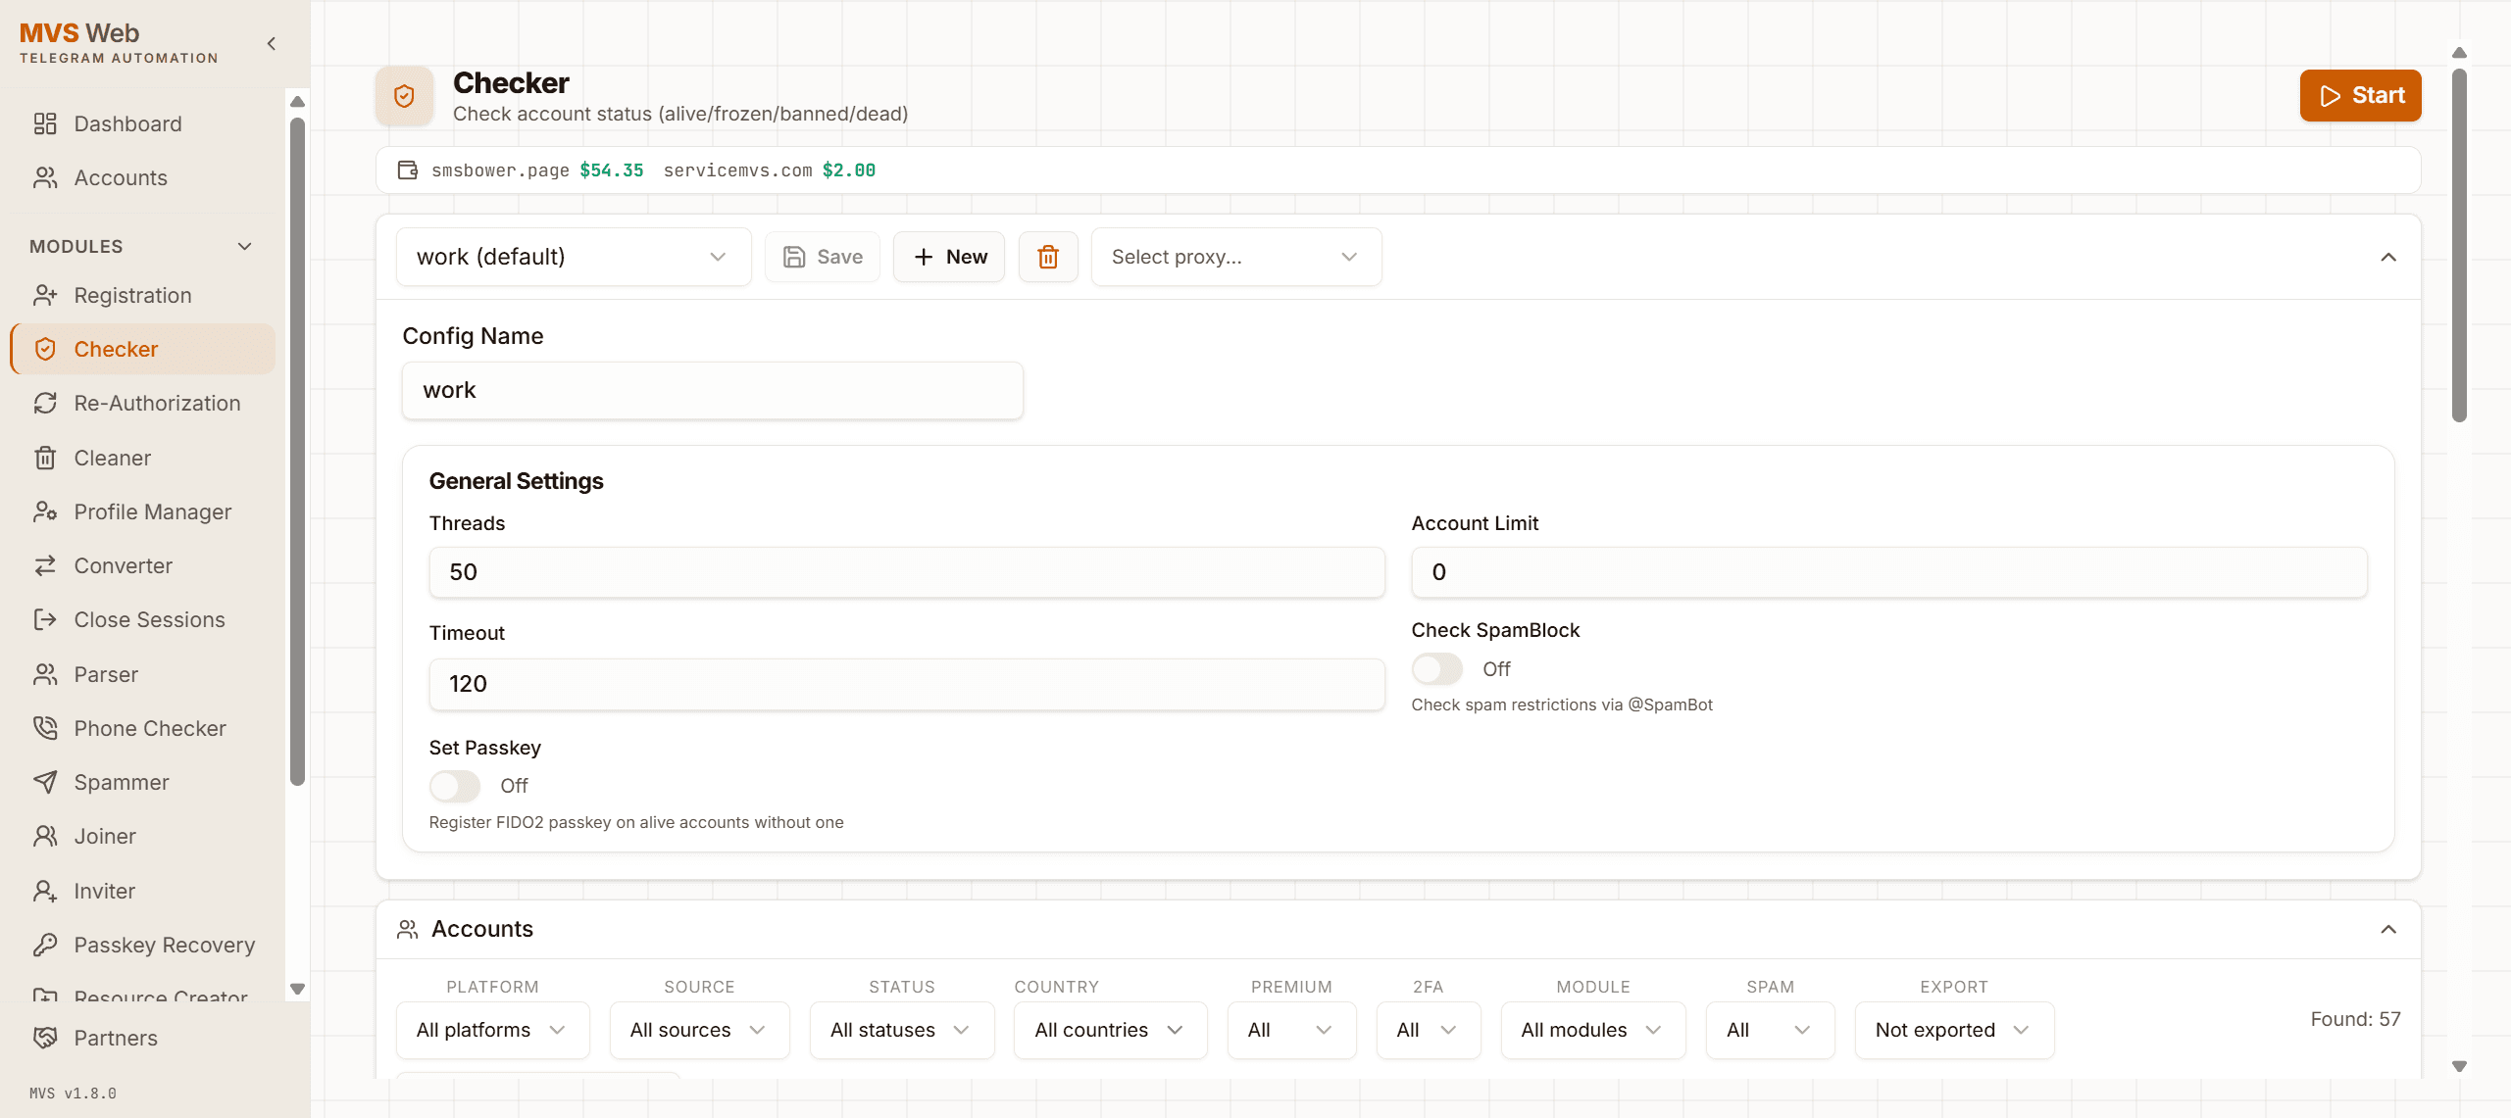Image resolution: width=2511 pixels, height=1118 pixels.
Task: Click the Phone Checker phone icon
Action: pos(45,728)
